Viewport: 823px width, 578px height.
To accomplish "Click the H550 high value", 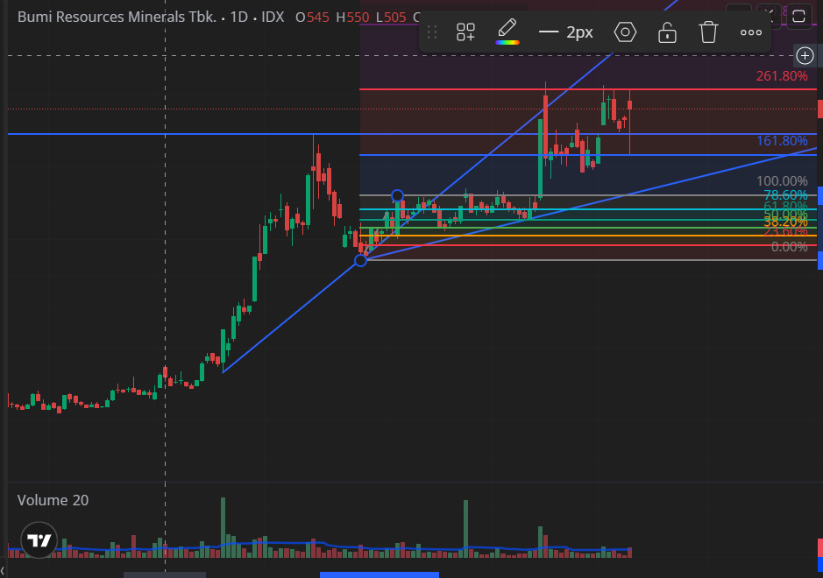I will tap(352, 18).
